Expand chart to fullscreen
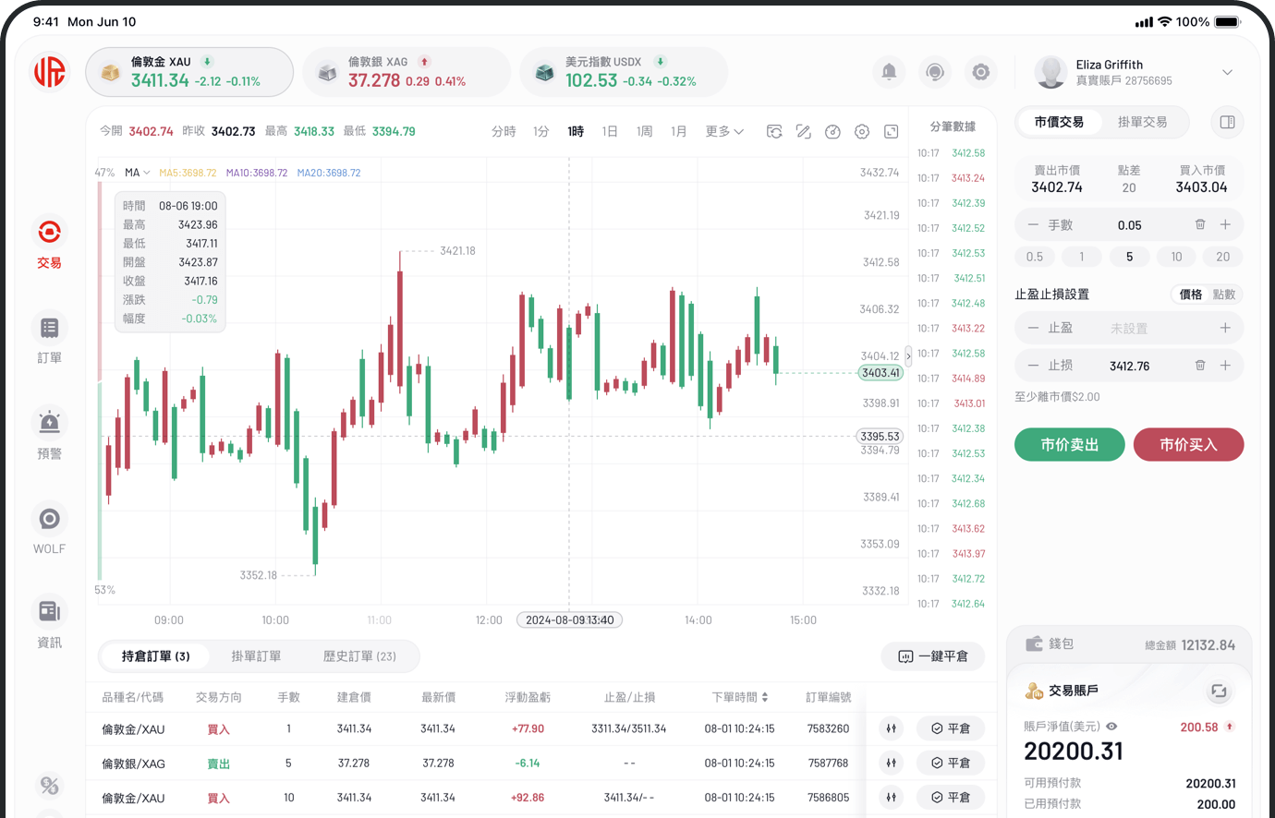The width and height of the screenshot is (1275, 818). coord(892,132)
